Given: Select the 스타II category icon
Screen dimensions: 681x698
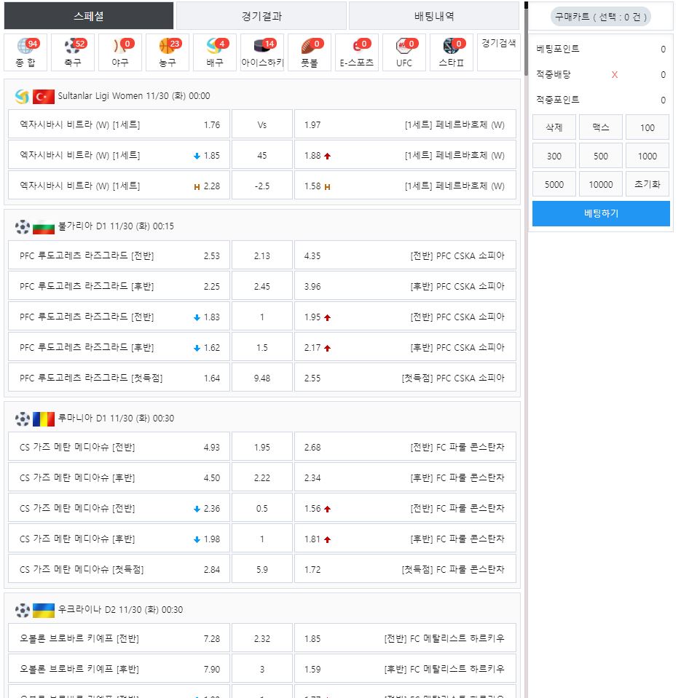Looking at the screenshot, I should coord(451,52).
